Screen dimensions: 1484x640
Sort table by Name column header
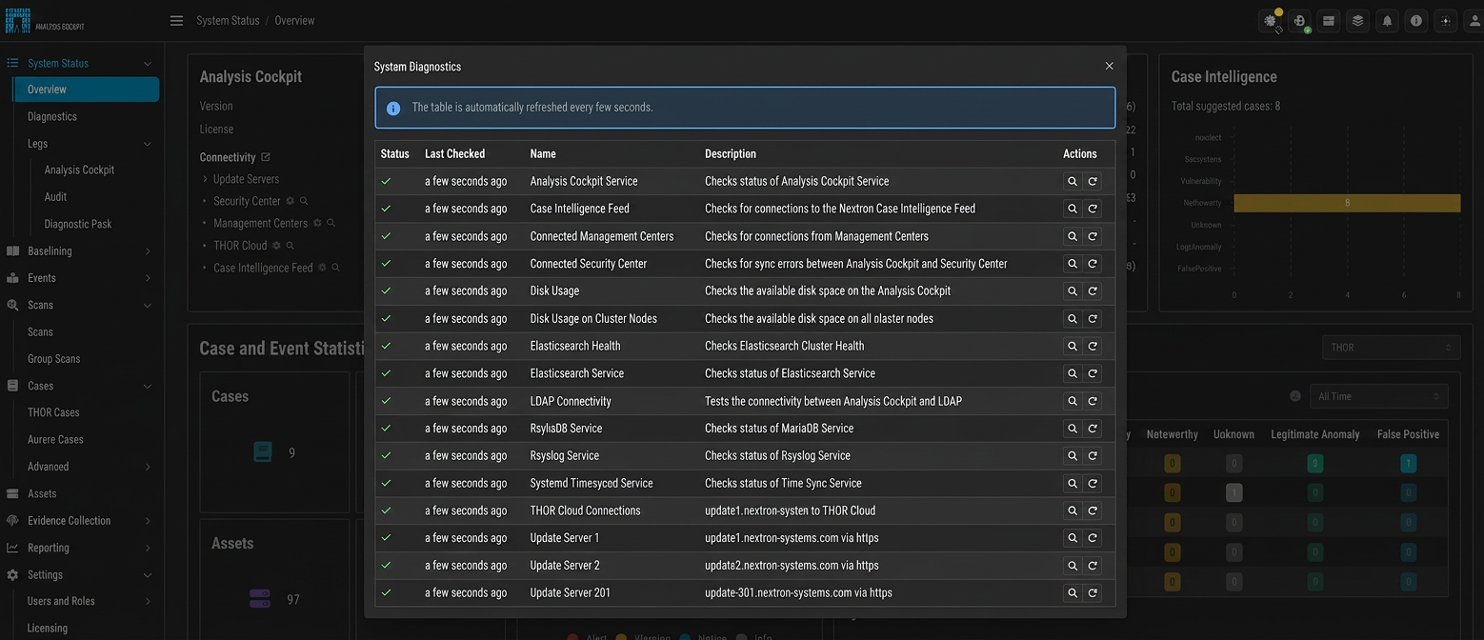543,153
